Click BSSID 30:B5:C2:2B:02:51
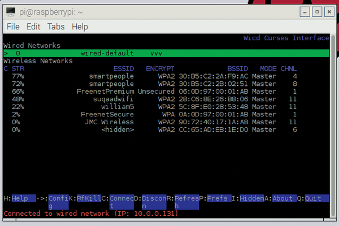The image size is (339, 226). [214, 84]
